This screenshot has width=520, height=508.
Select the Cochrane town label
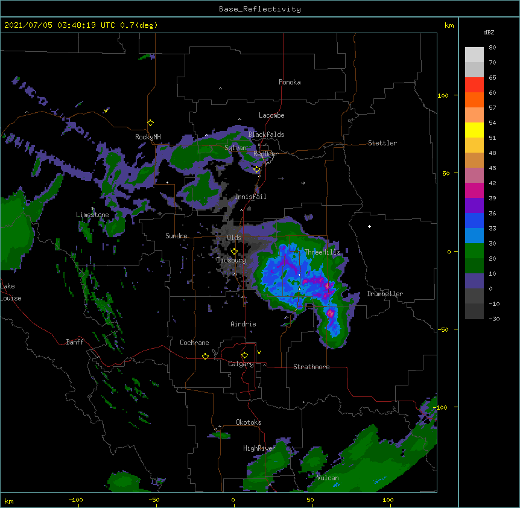194,343
